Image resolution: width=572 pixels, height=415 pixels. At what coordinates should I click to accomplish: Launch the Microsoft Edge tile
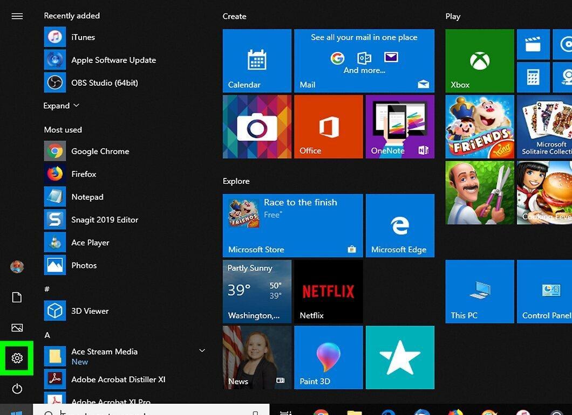[x=400, y=225]
